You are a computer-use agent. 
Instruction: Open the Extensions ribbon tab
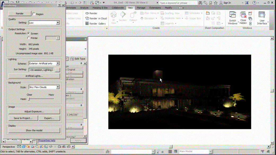155,8
